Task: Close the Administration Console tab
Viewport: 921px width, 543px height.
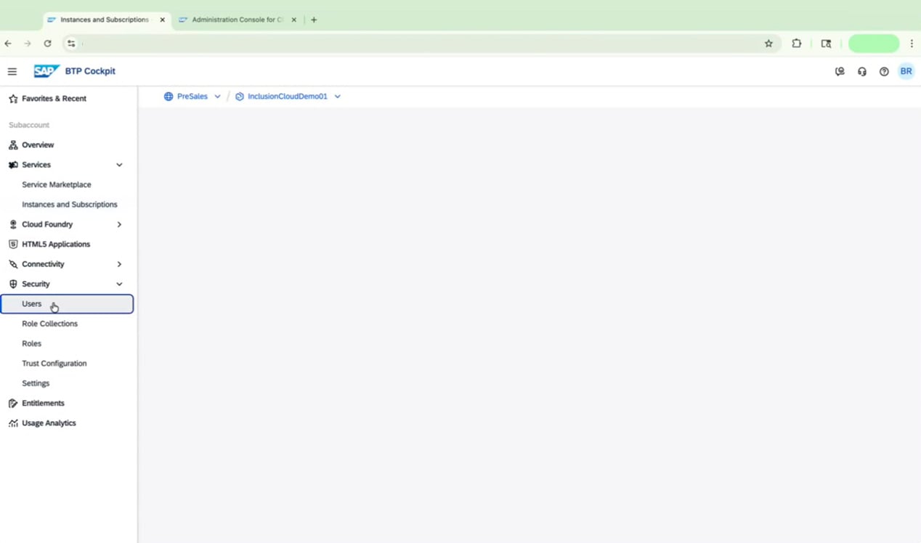Action: pos(293,20)
